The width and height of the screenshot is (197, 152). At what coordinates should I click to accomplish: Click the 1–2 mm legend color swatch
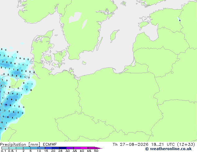20,148
